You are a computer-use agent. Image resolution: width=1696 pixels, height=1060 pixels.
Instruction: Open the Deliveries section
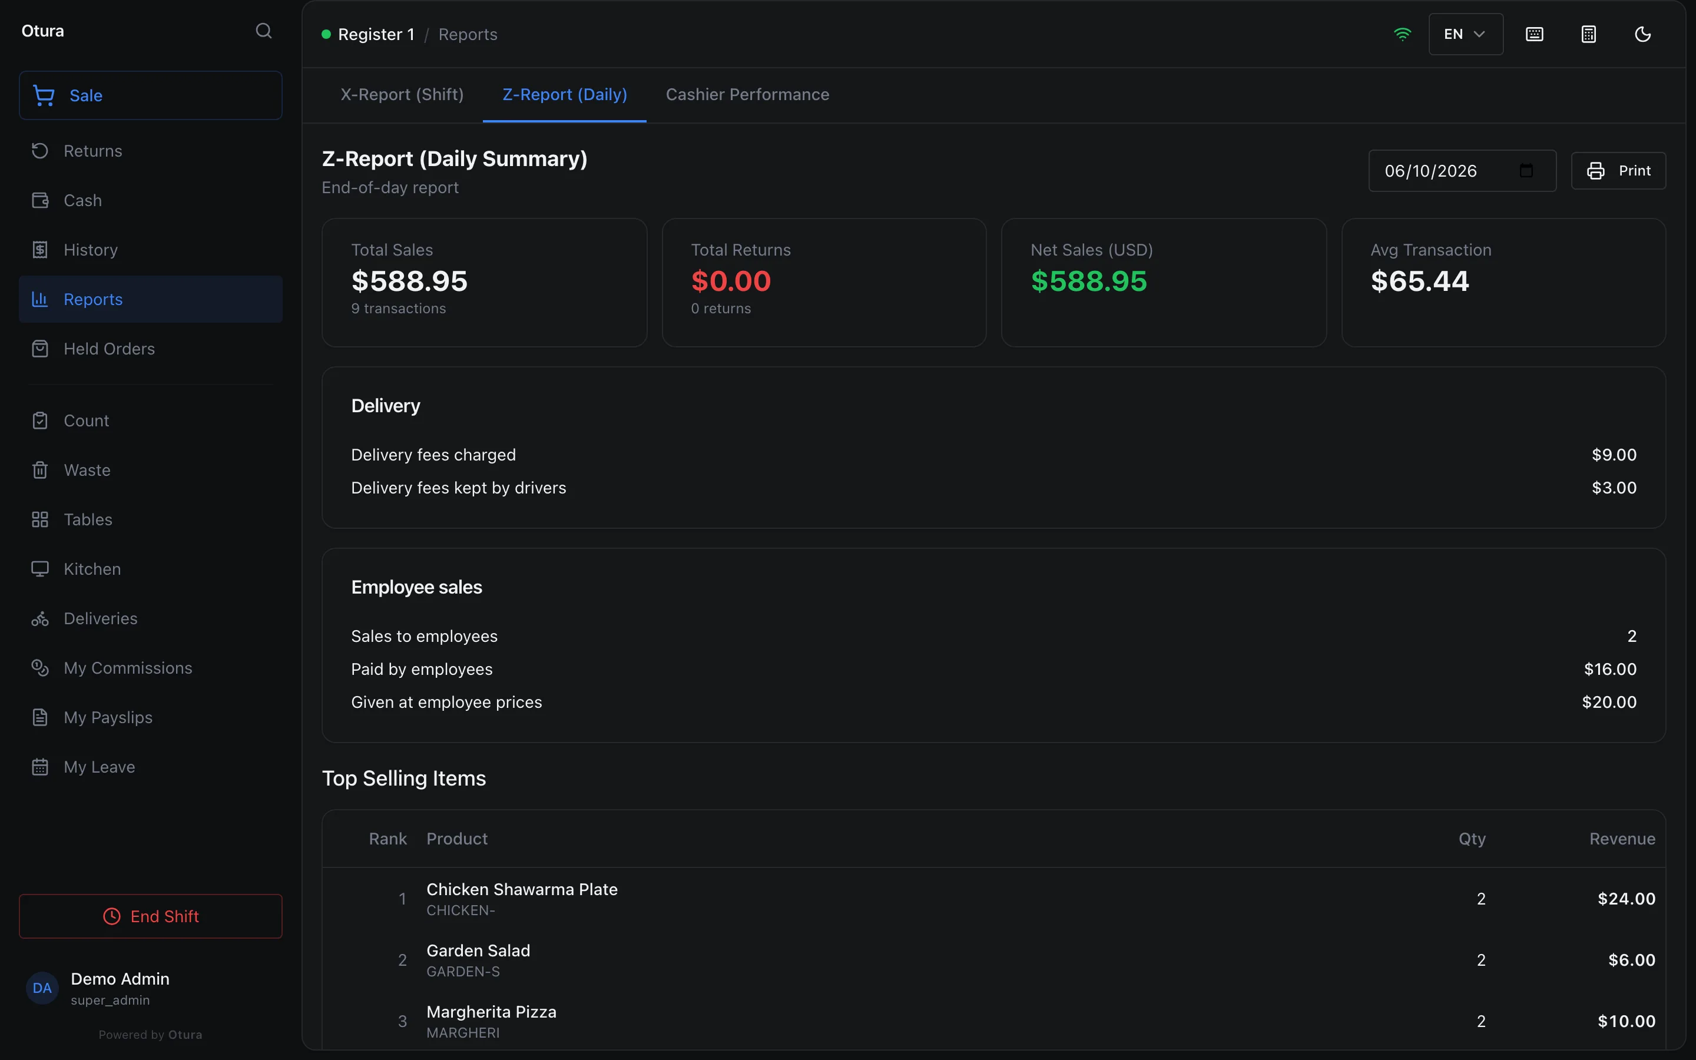151,618
